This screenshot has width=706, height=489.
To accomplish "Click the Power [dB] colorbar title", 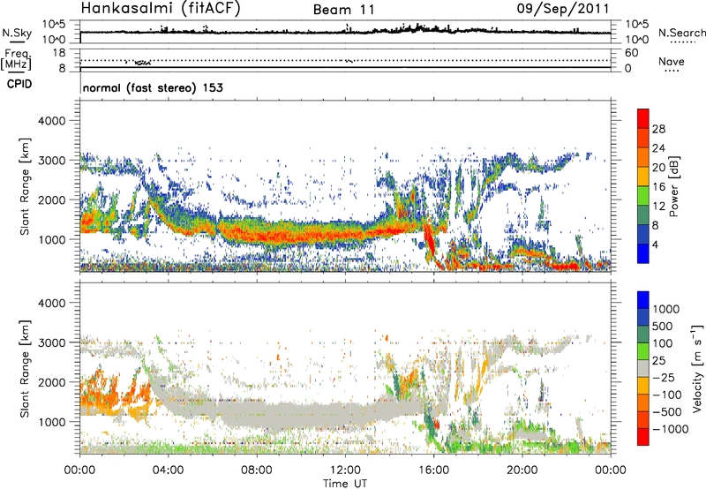I will click(x=673, y=186).
